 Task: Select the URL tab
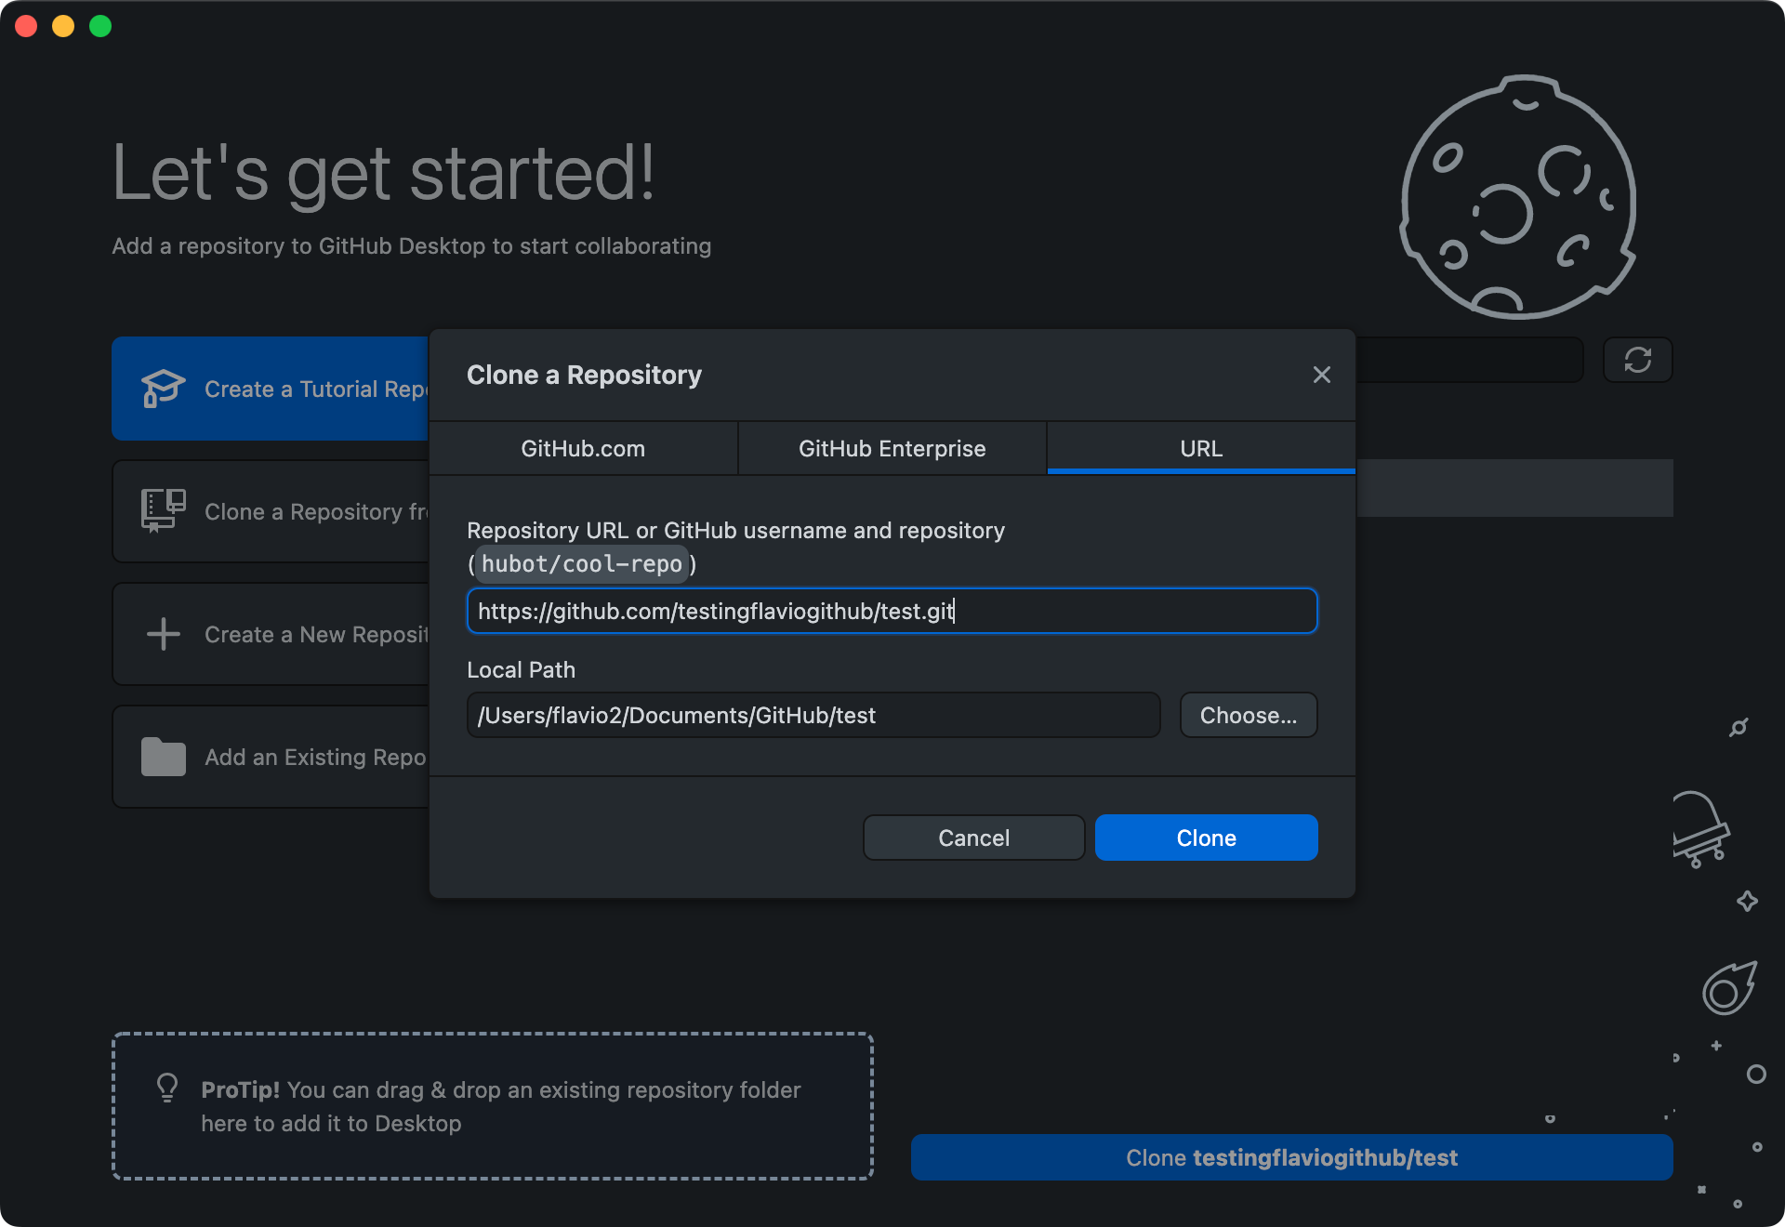[1200, 448]
